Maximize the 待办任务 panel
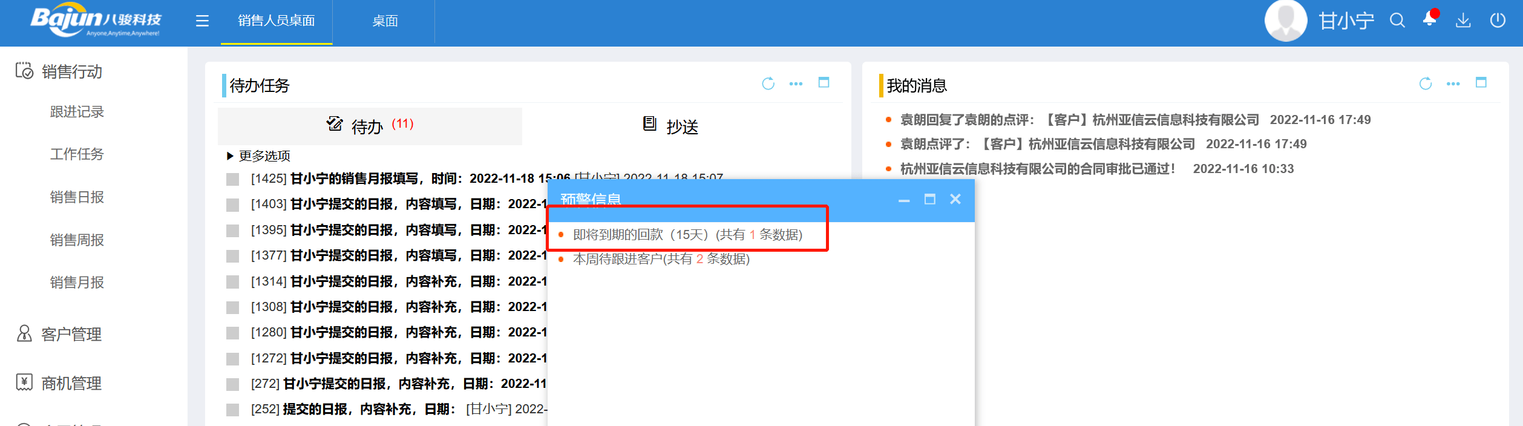 824,82
